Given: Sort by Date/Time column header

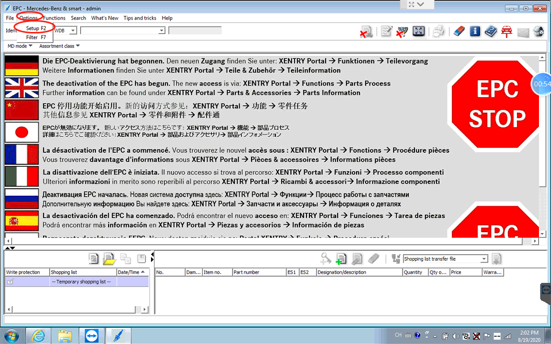Looking at the screenshot, I should coord(132,272).
